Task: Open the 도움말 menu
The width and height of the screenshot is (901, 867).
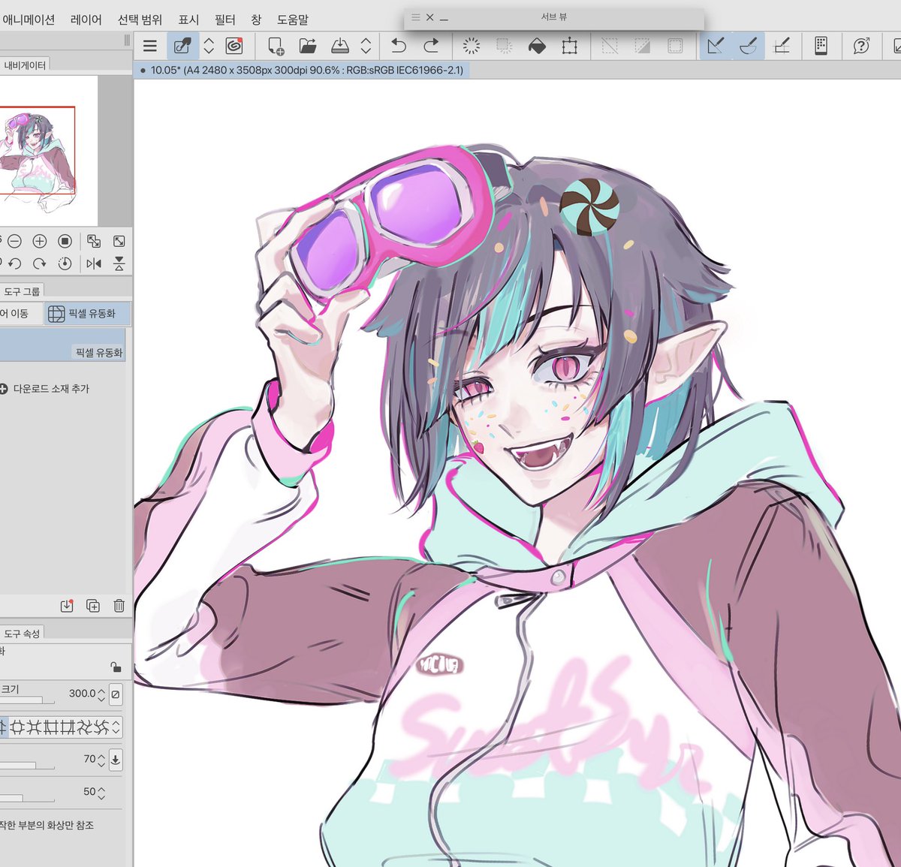Action: 293,20
